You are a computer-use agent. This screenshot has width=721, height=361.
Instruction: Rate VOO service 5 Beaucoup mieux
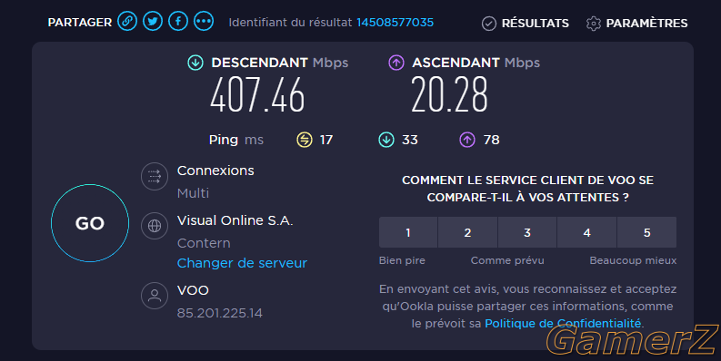coord(647,232)
